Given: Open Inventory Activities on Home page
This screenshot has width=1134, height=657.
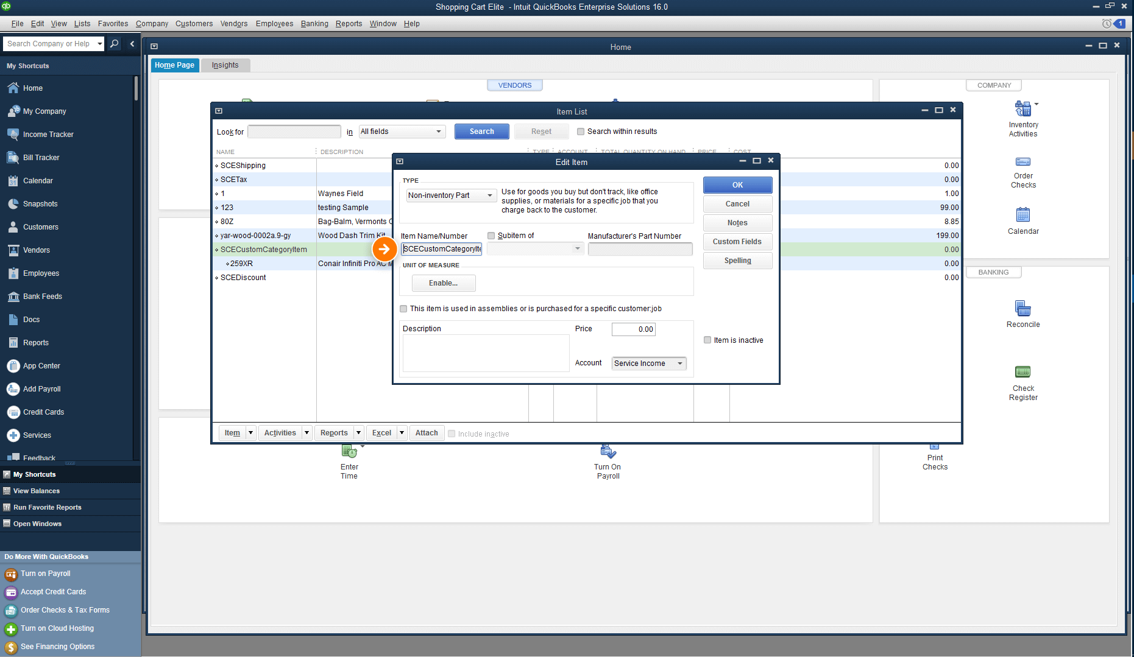Looking at the screenshot, I should pyautogui.click(x=1023, y=119).
